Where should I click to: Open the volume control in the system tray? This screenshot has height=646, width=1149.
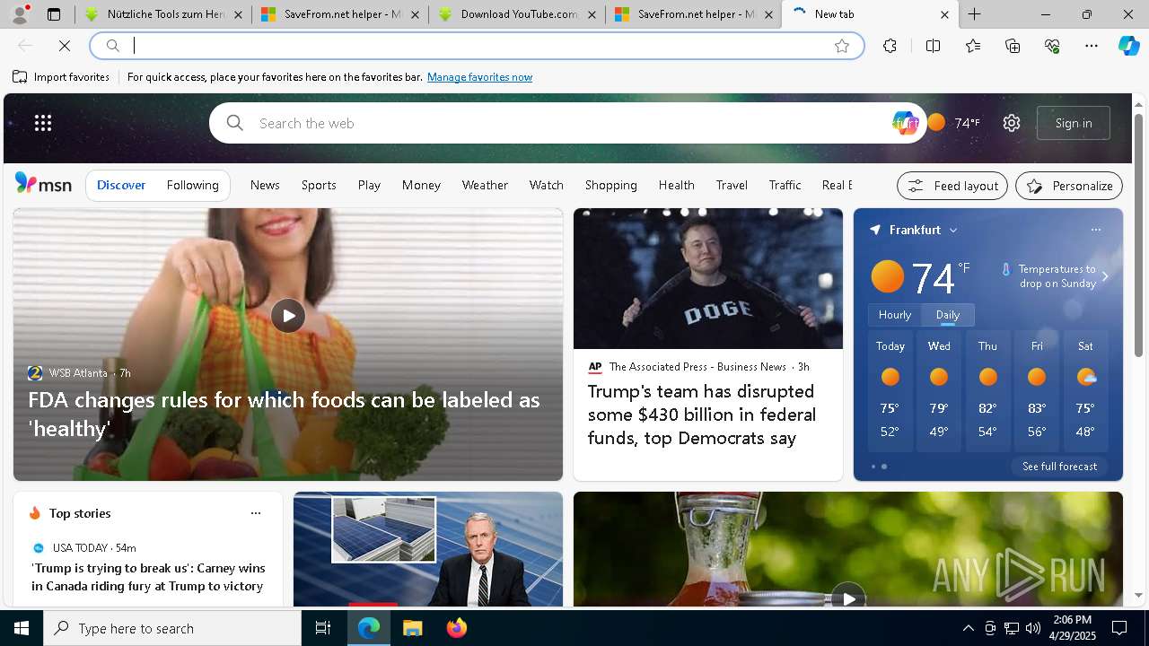1033,628
